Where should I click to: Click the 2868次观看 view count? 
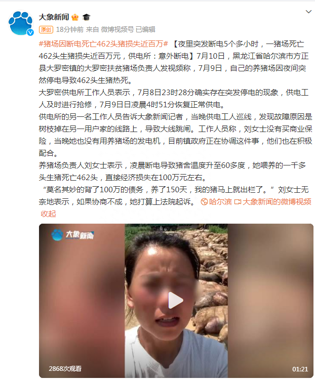[x=65, y=369]
